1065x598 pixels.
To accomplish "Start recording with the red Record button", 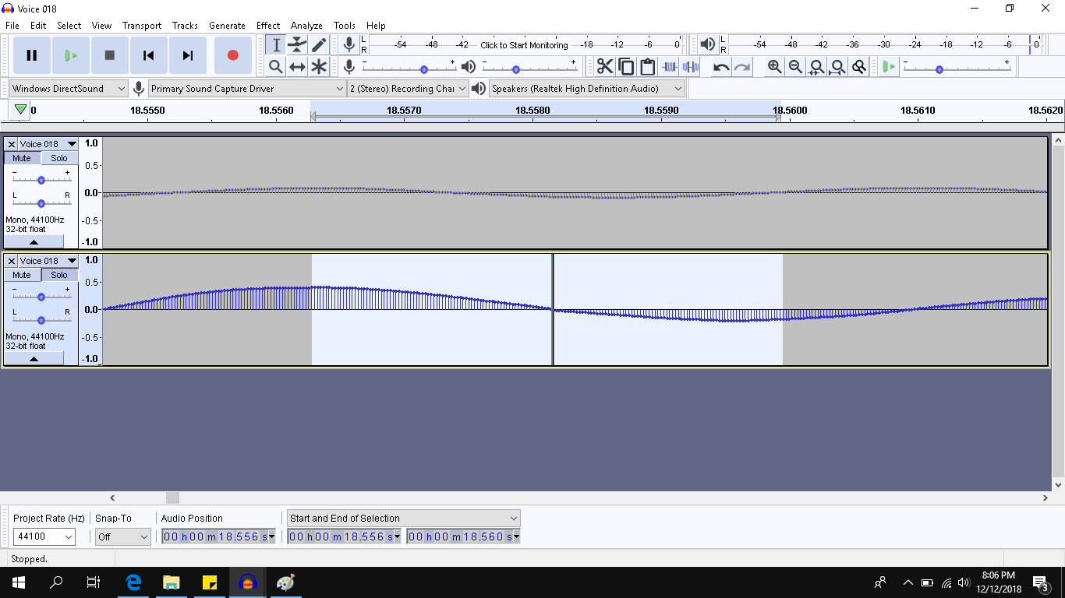I will tap(232, 55).
